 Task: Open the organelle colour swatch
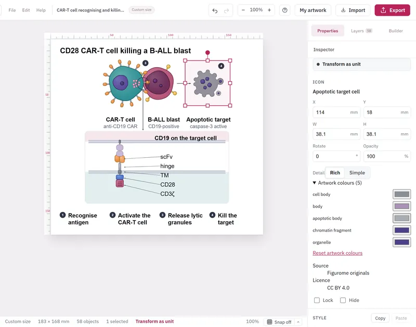(x=401, y=242)
